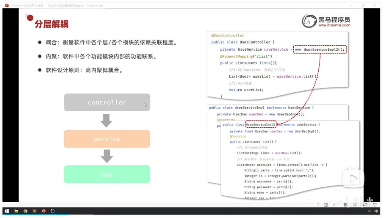
Task: Switch to normal view in status bar
Action: [x=345, y=205]
